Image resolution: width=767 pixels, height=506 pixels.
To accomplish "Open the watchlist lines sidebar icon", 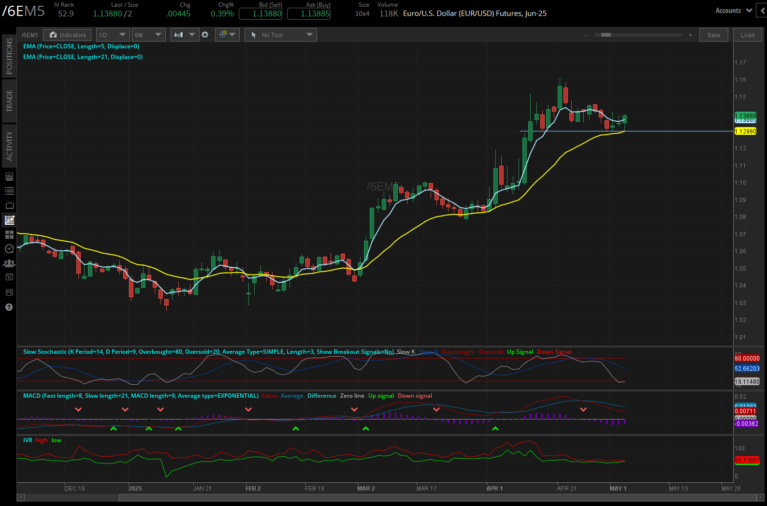I will click(9, 191).
